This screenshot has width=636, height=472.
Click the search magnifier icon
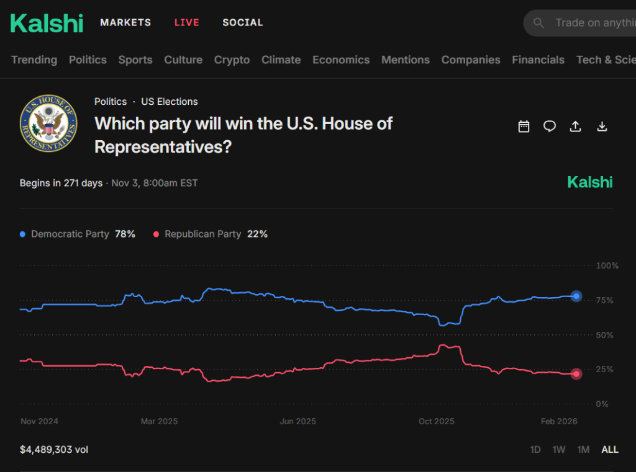tap(538, 23)
